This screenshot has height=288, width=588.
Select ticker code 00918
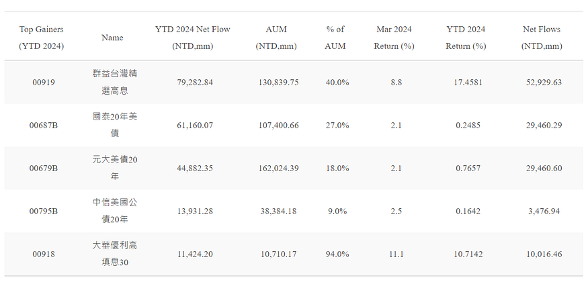[44, 254]
